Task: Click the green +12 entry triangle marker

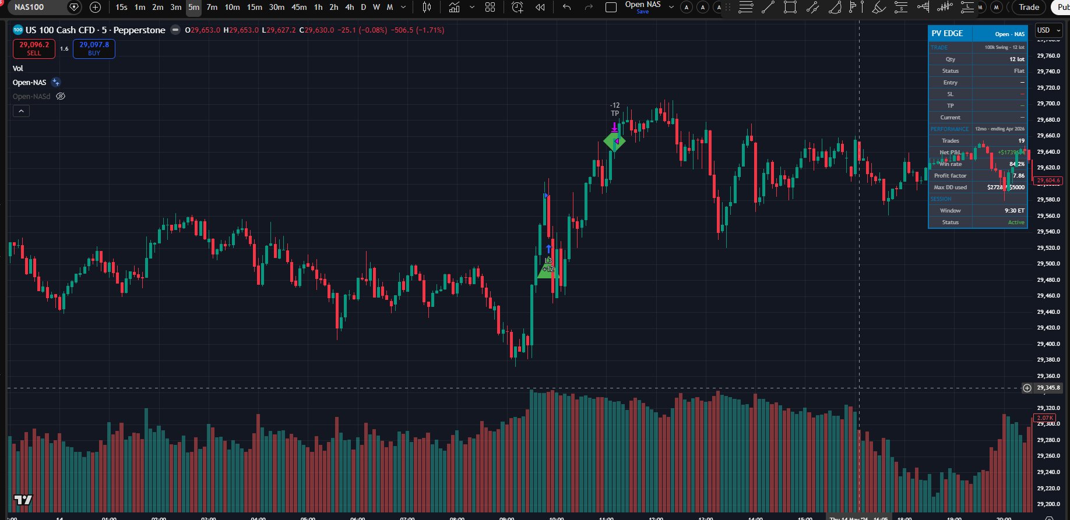Action: (x=547, y=268)
